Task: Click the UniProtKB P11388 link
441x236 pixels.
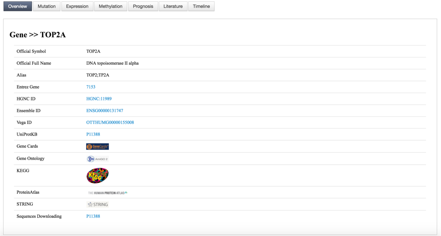Action: [x=93, y=134]
